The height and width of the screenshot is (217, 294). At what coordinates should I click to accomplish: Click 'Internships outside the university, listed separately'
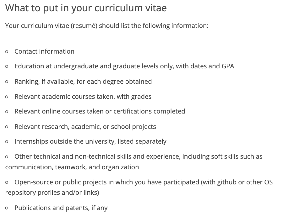point(90,141)
